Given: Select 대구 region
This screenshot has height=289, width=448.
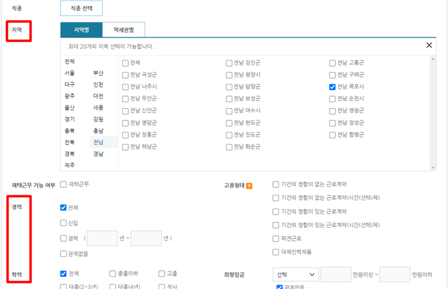Looking at the screenshot, I should [70, 85].
